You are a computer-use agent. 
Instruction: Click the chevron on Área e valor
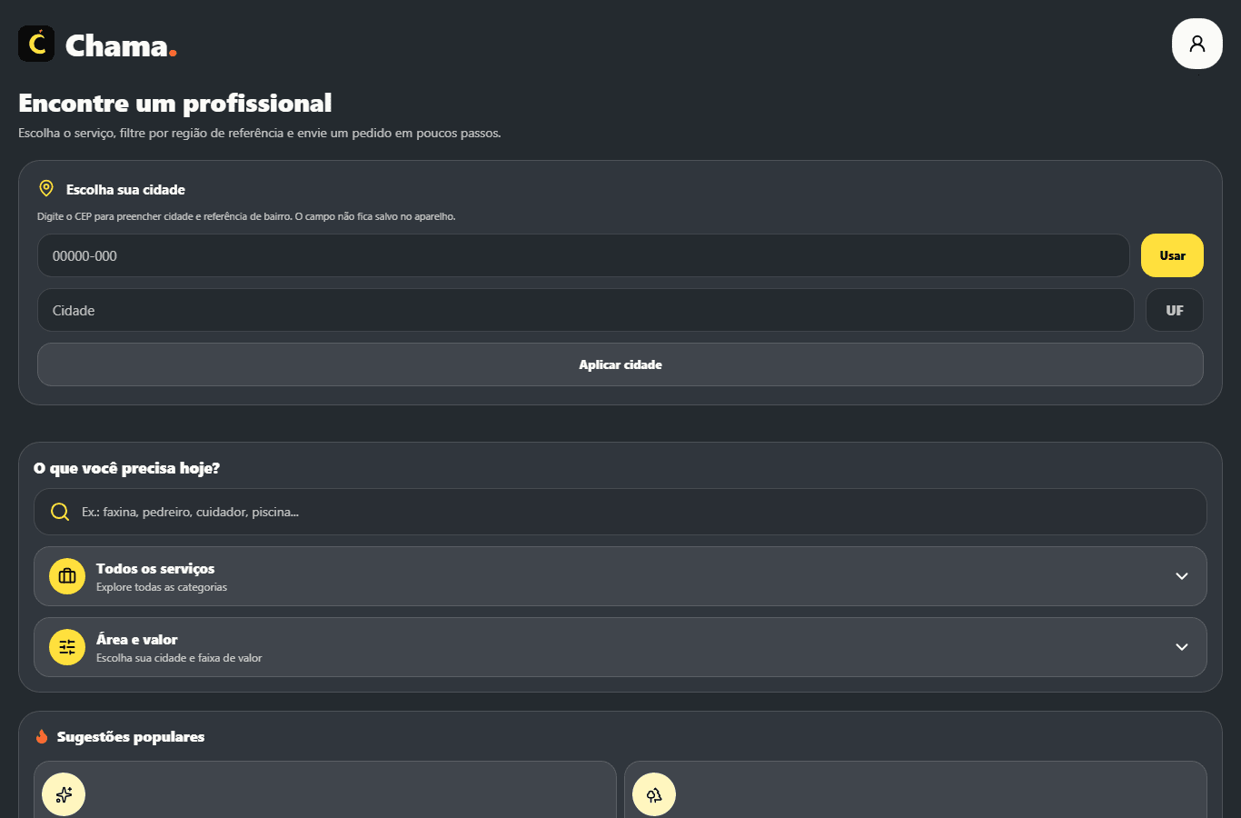coord(1182,647)
